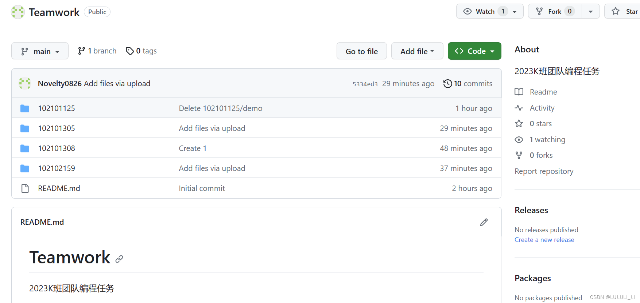View the 0 tags link
Viewport: 640px width, 303px height.
point(141,51)
